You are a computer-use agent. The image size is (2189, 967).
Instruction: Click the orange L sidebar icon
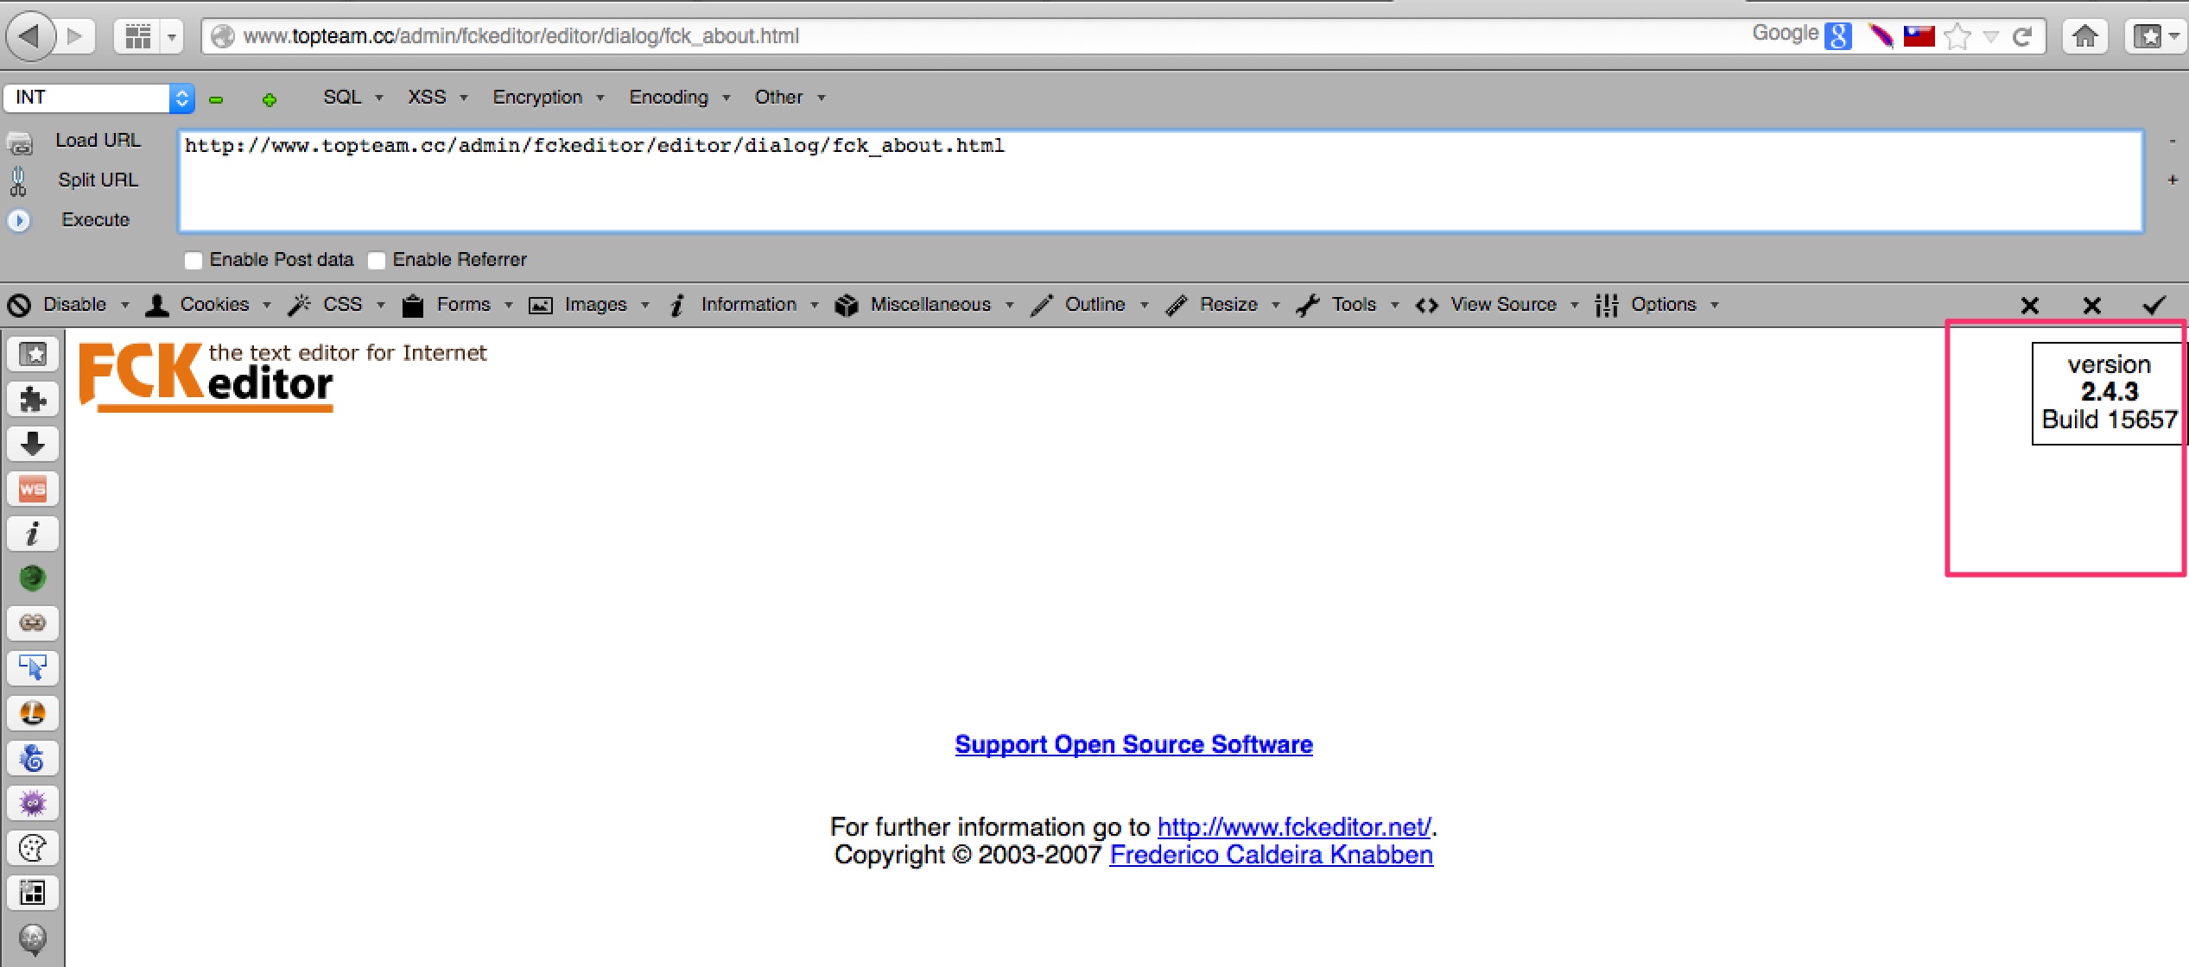[x=33, y=713]
